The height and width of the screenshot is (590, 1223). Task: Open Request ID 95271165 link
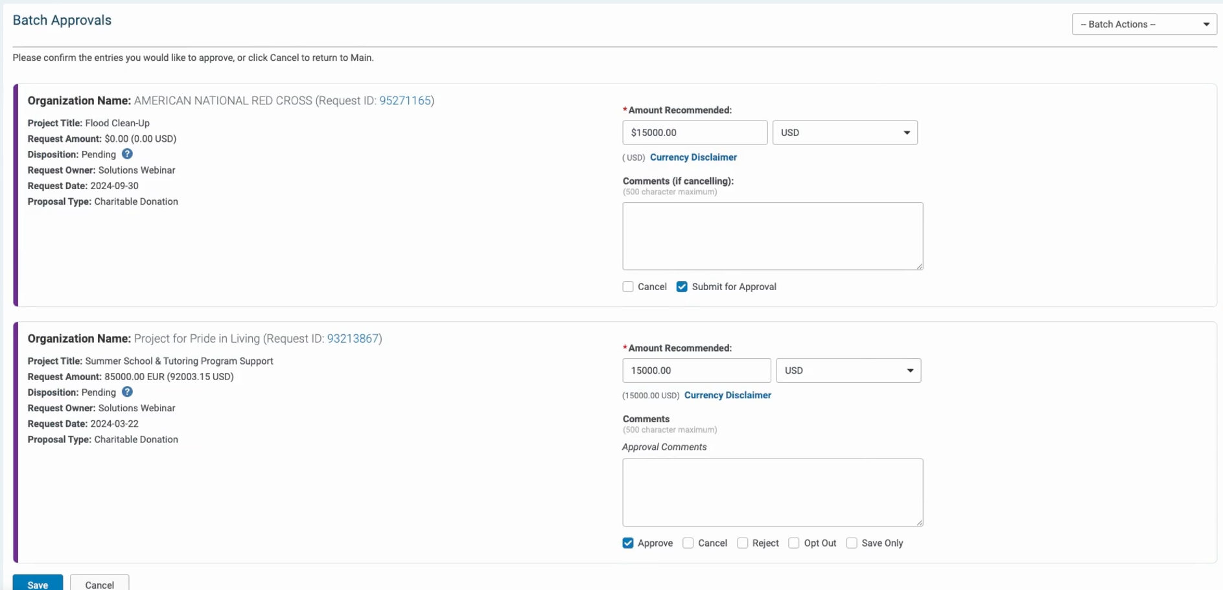coord(405,101)
